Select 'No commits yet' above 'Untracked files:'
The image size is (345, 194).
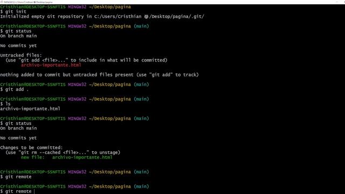click(x=18, y=45)
